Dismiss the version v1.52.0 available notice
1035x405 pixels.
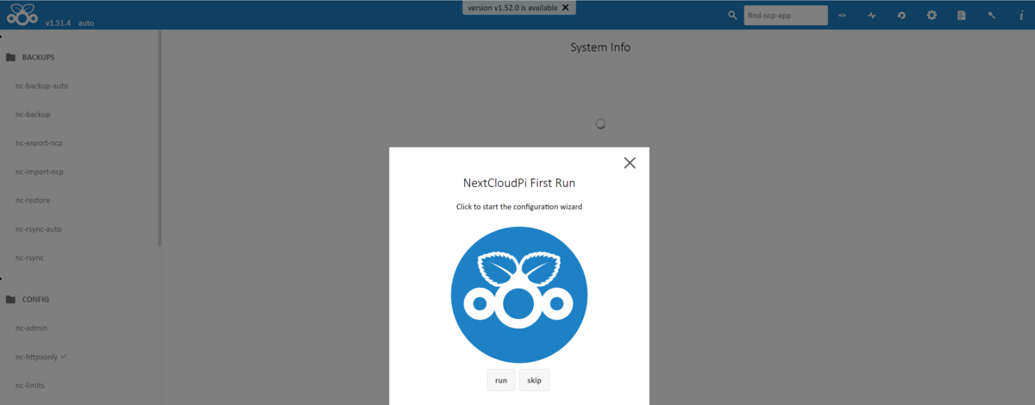coord(565,7)
